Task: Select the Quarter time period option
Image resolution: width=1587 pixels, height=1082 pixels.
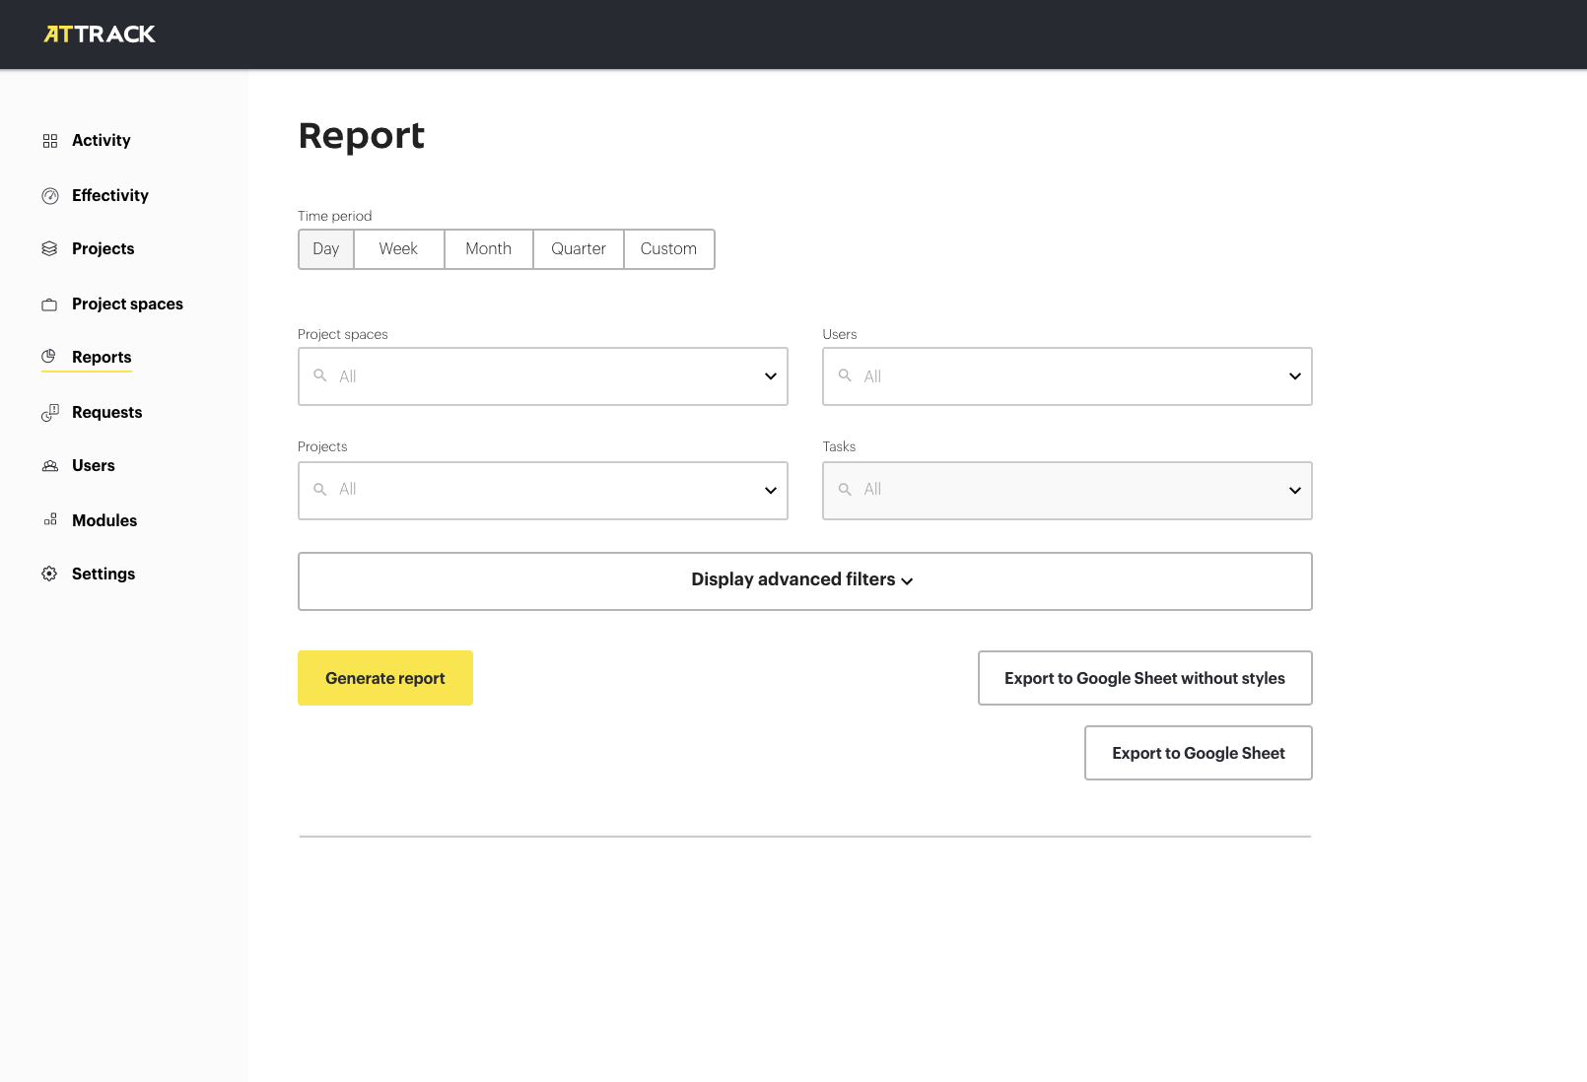Action: click(x=578, y=248)
